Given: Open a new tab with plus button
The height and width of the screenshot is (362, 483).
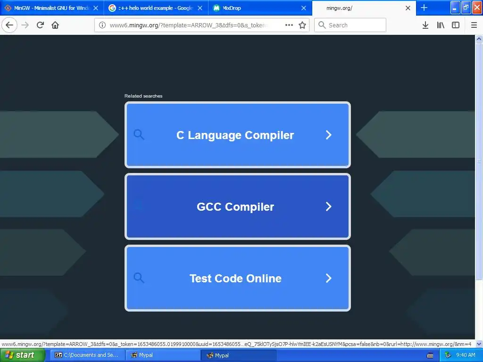Looking at the screenshot, I should point(424,8).
